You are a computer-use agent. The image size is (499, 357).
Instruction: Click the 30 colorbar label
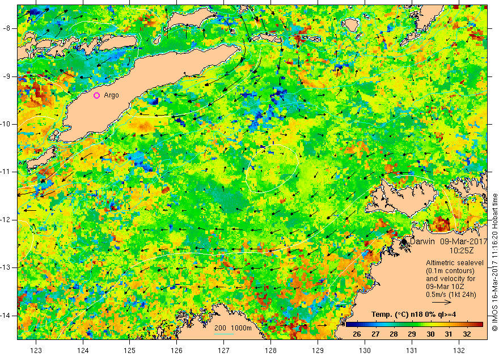430,334
